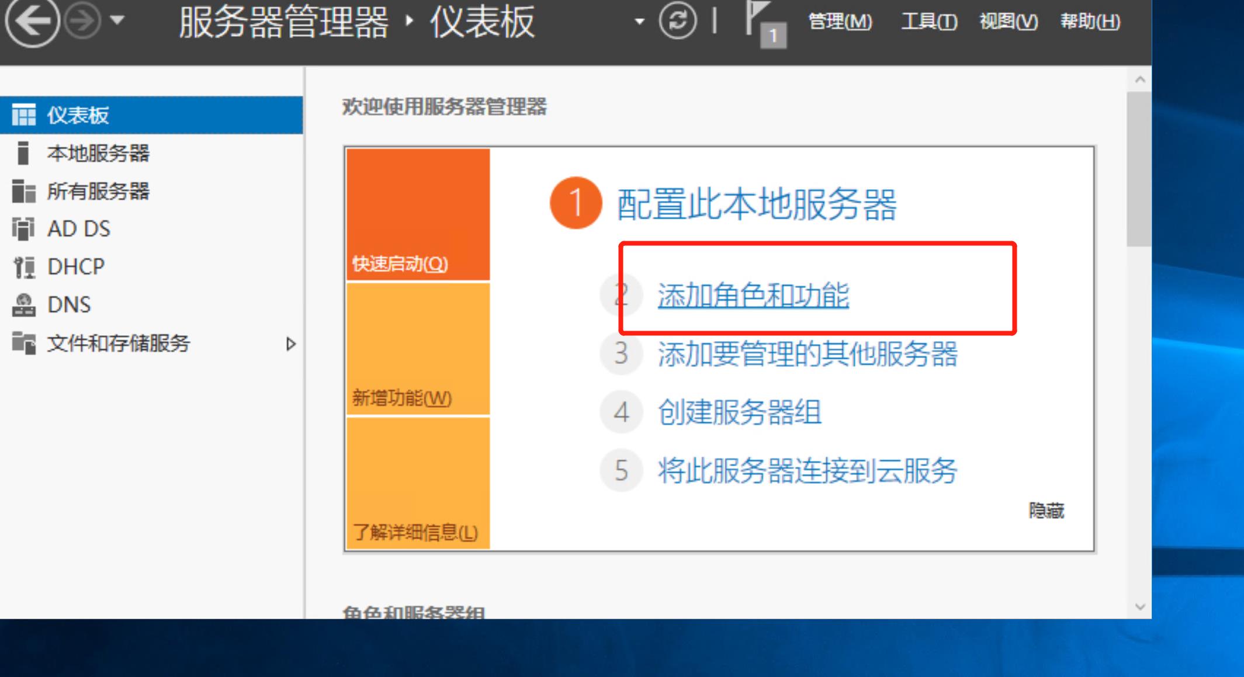Select the 了解详细信息(L) tile
Viewport: 1244px width, 677px height.
click(x=418, y=483)
